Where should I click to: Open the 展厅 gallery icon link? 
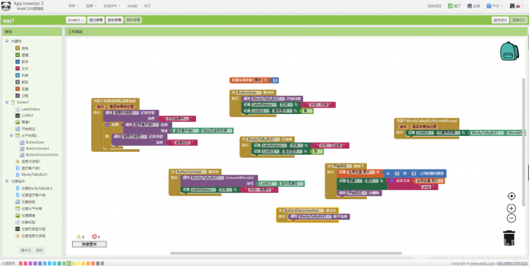pos(454,6)
